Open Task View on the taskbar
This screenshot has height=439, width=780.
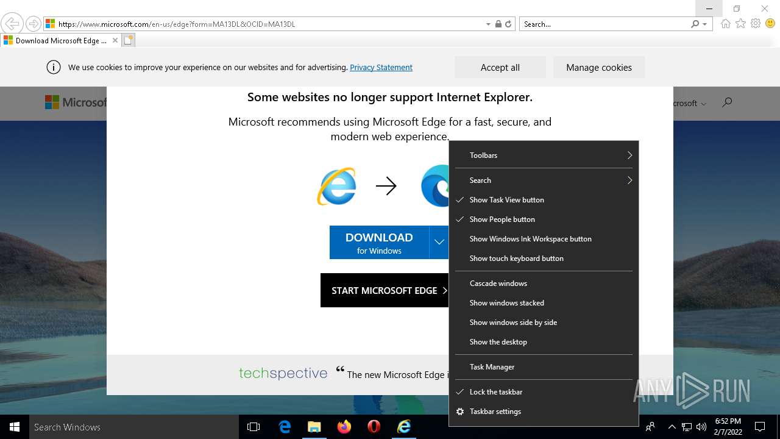coord(253,427)
